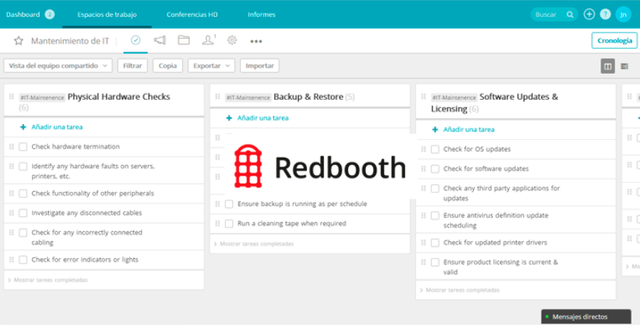This screenshot has width=640, height=325.
Task: Open the tasks checkmark icon tab
Action: click(x=136, y=40)
